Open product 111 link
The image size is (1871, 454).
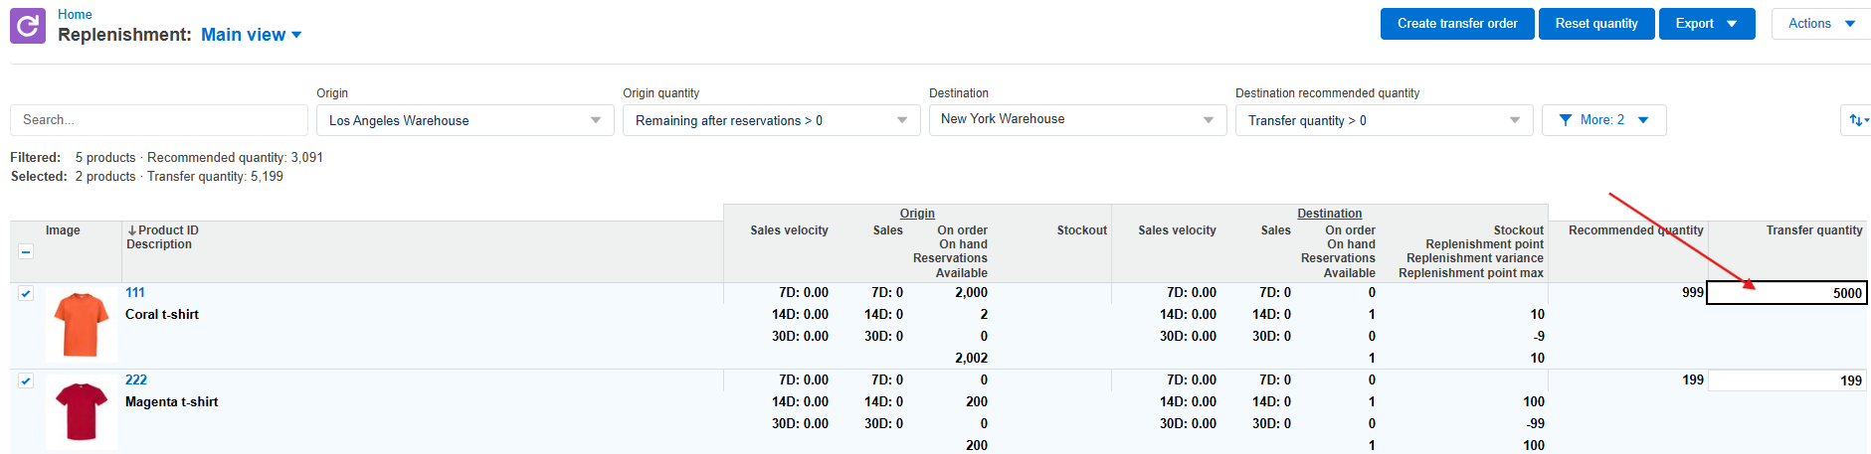135,293
